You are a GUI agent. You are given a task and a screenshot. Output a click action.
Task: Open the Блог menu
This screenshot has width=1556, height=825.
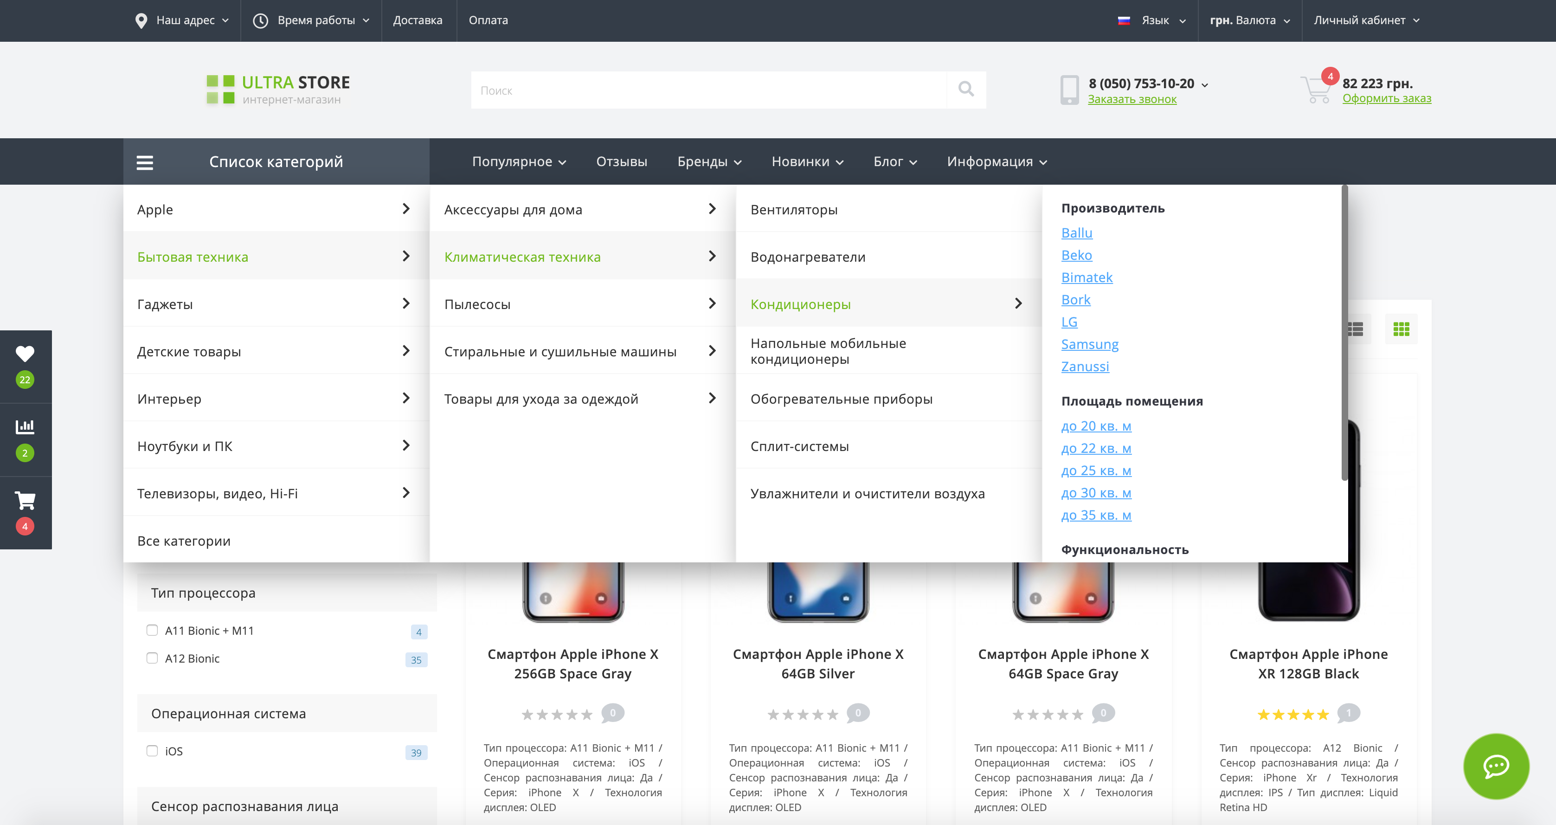(895, 161)
